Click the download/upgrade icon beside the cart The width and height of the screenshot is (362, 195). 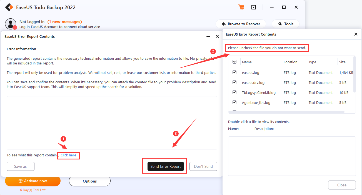click(x=253, y=7)
